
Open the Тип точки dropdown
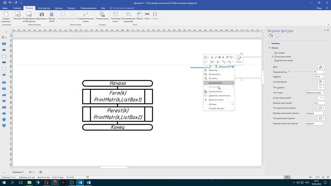(x=315, y=92)
